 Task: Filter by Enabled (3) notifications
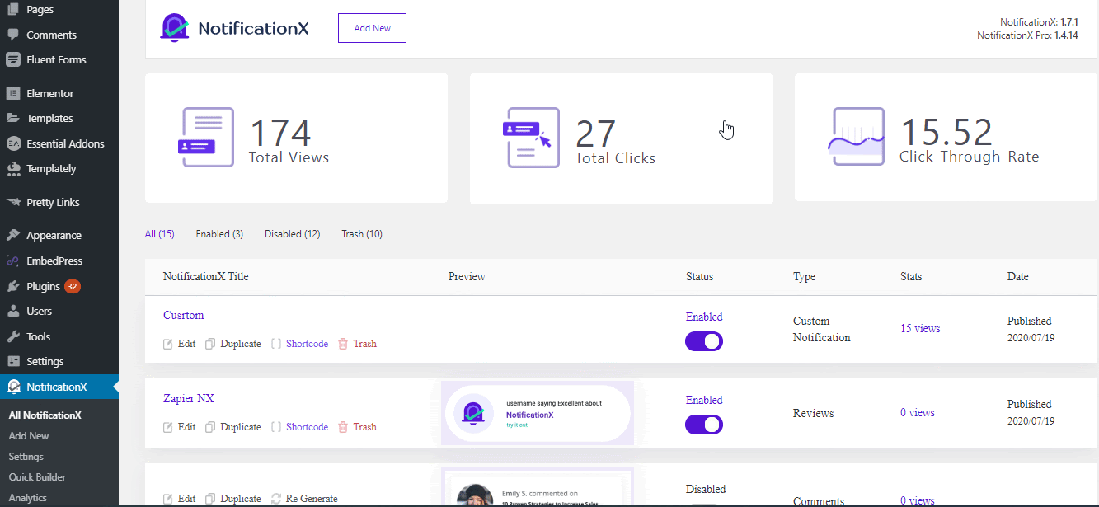point(219,234)
